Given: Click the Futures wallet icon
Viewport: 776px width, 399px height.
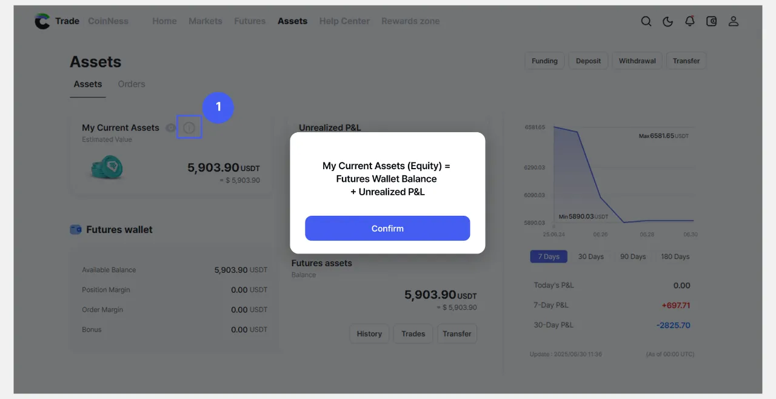Looking at the screenshot, I should pos(76,230).
